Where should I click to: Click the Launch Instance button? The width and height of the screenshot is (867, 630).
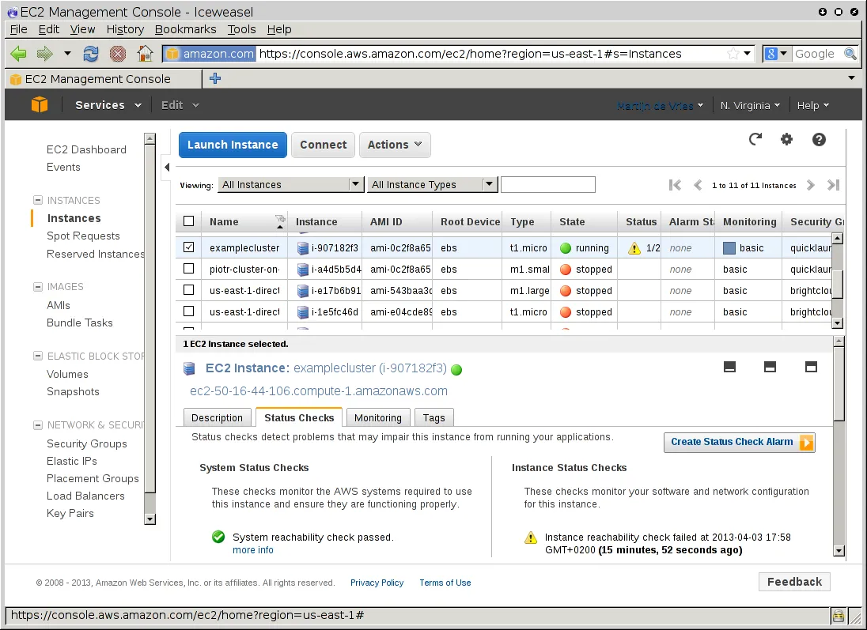click(x=233, y=145)
